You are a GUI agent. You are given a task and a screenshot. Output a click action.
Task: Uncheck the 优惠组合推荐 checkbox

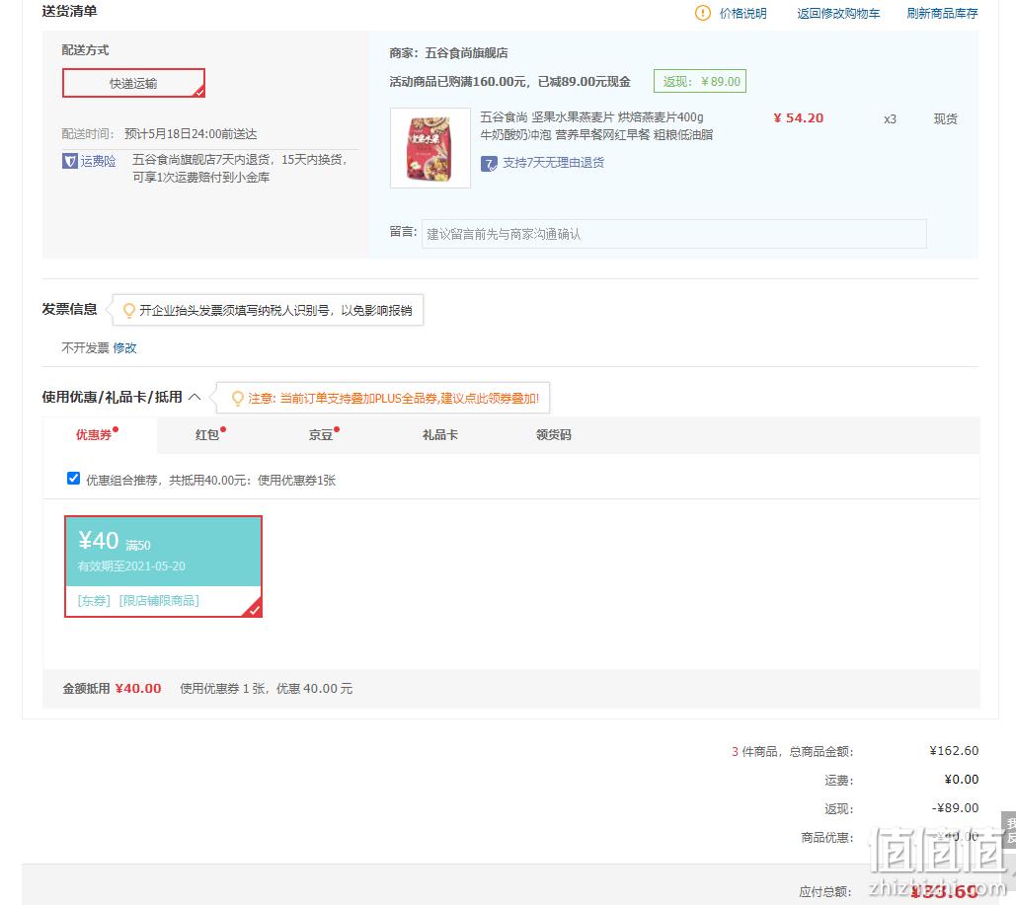click(x=73, y=479)
